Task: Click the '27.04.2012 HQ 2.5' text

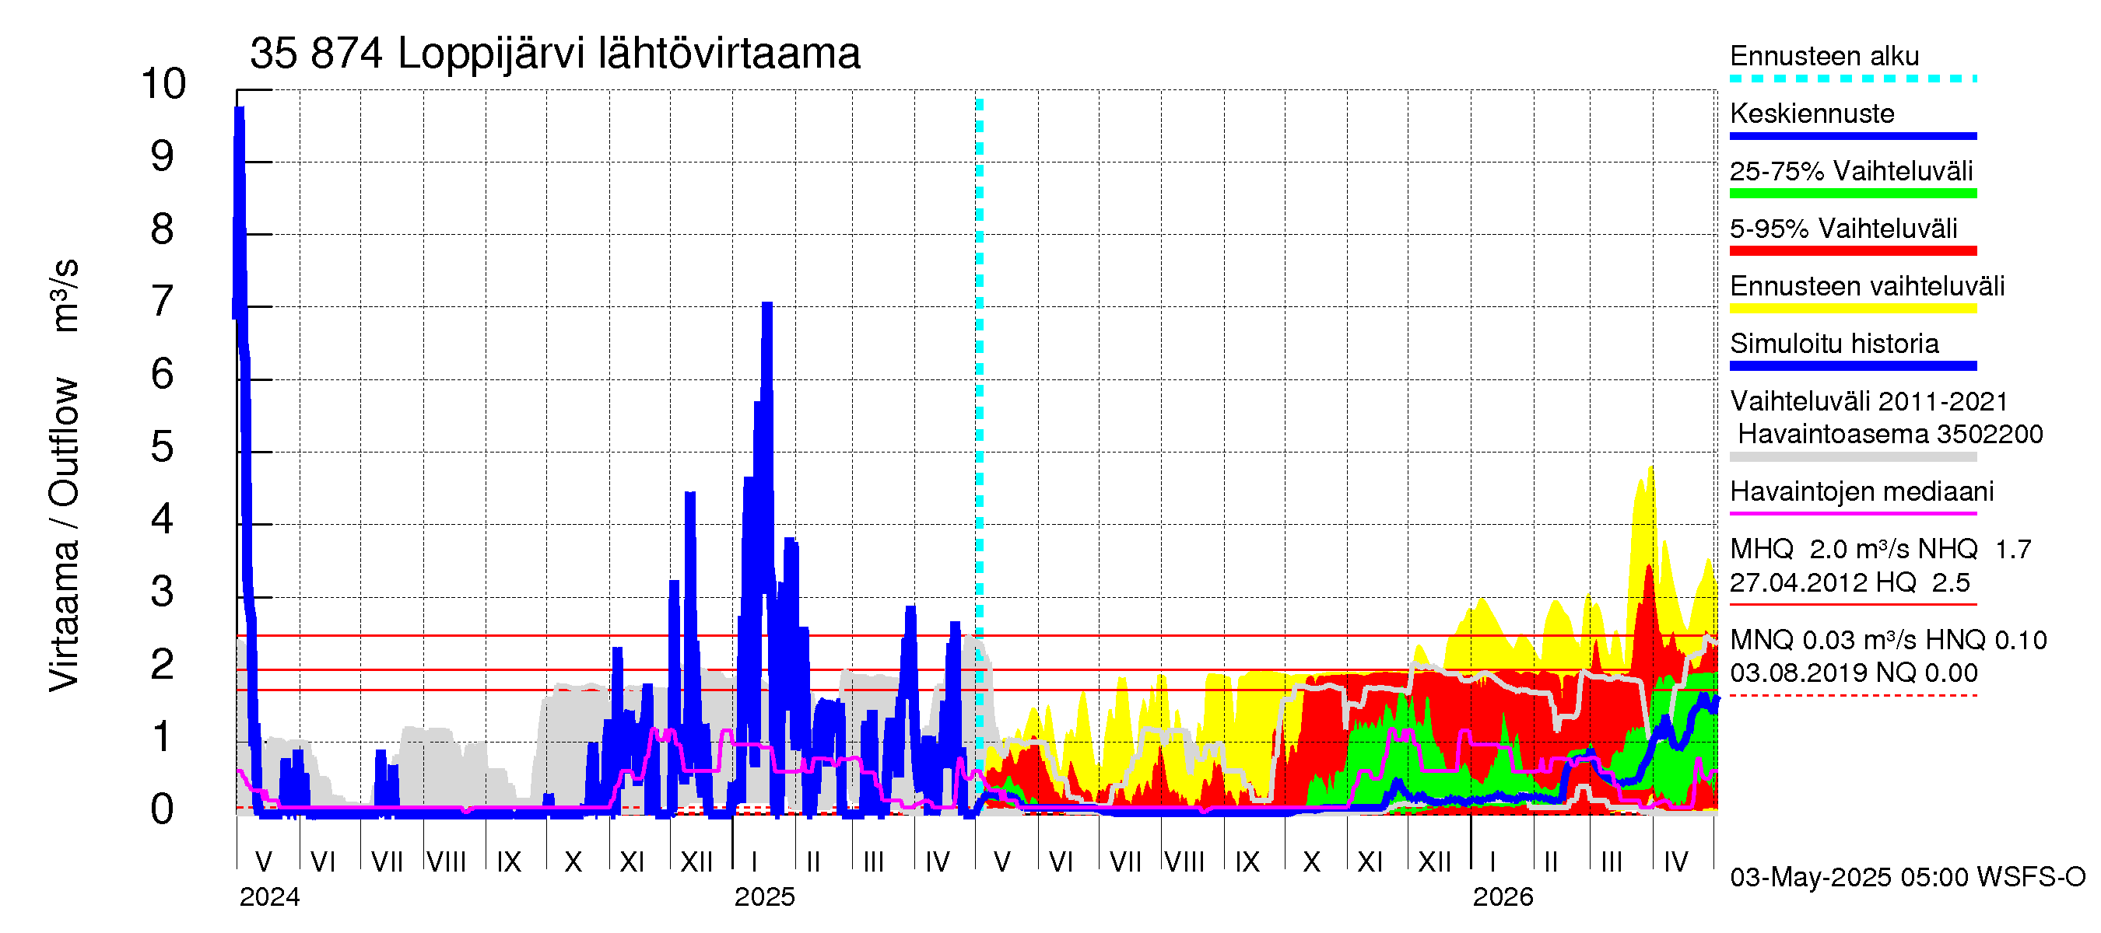Action: 1850,582
